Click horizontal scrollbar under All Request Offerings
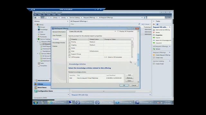This screenshot has width=206, height=115. click(x=104, y=91)
